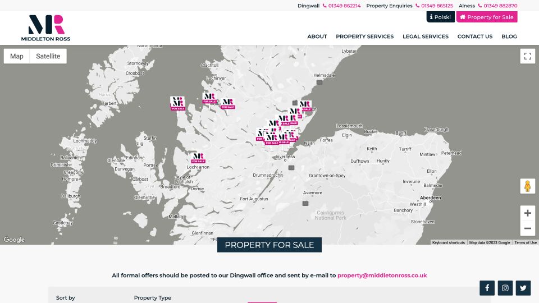Email property@middletonross.co.uk link
Screen dimensions: 539x303
click(382, 276)
